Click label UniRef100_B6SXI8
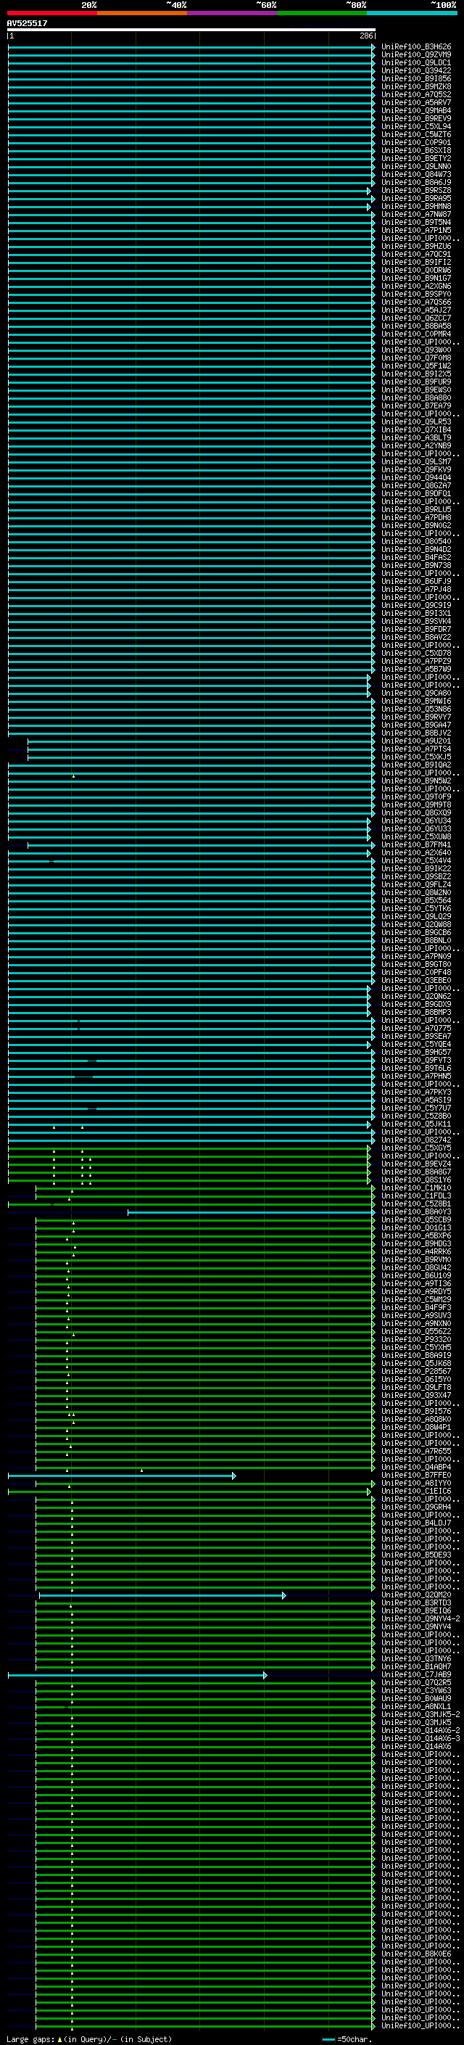Image resolution: width=464 pixels, height=2045 pixels. tap(416, 150)
